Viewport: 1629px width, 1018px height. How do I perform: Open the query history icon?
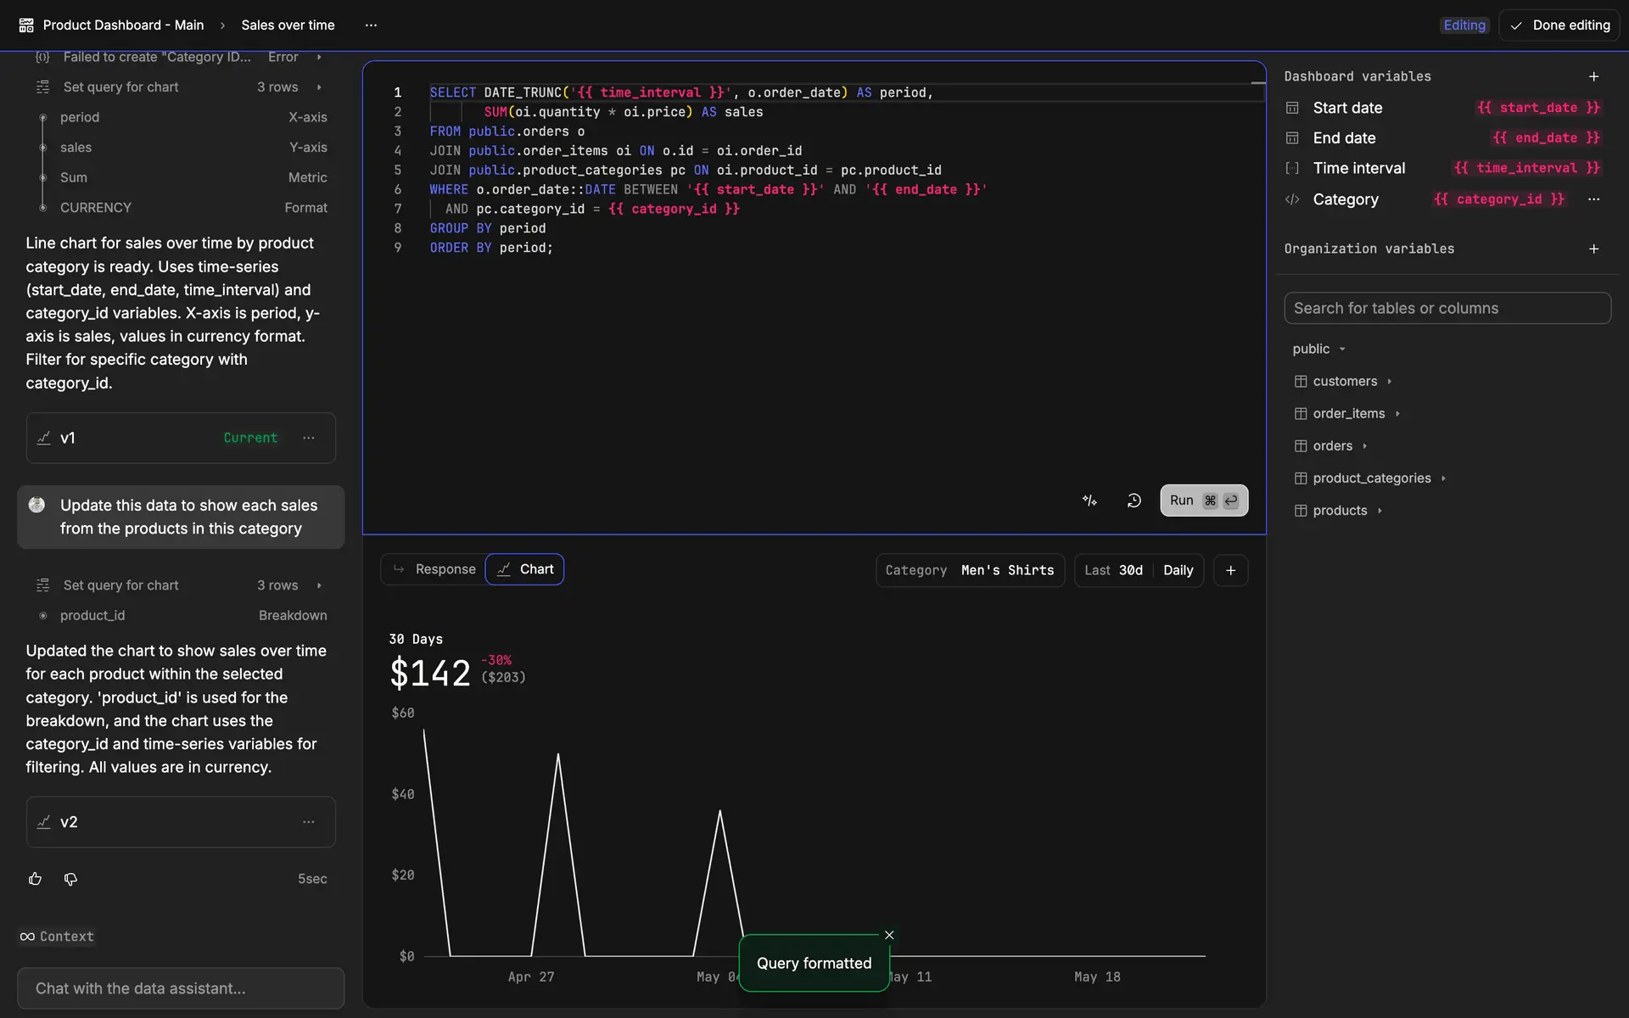[x=1134, y=501]
